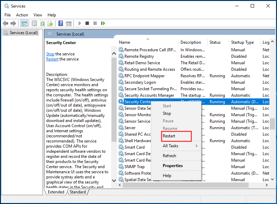Sort by the Status column header
The width and height of the screenshot is (277, 204).
coord(218,42)
